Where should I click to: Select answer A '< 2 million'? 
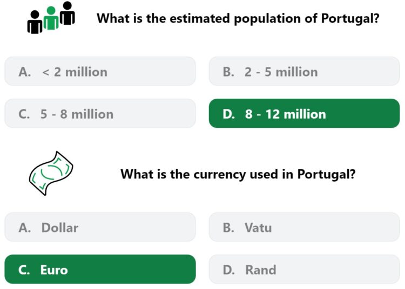[100, 71]
